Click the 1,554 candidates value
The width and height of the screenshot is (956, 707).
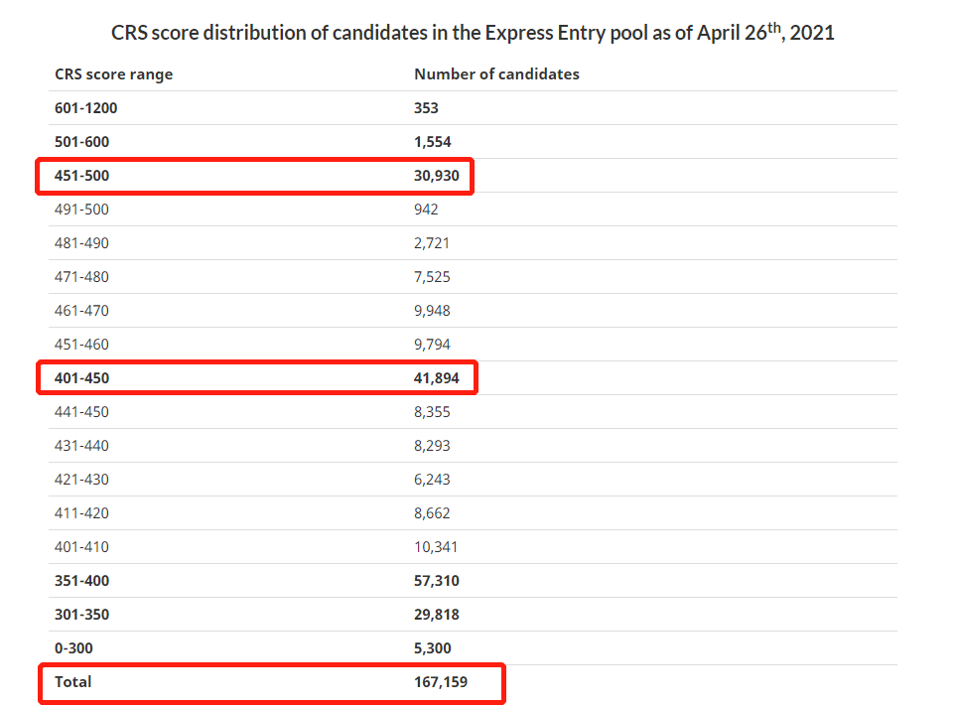pos(432,142)
